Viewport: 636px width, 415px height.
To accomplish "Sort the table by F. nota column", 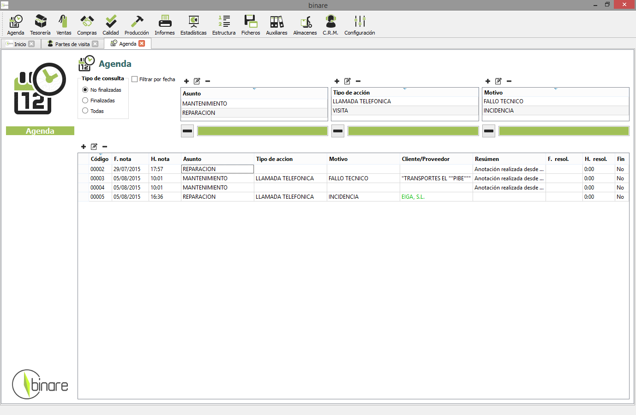I will click(x=130, y=159).
